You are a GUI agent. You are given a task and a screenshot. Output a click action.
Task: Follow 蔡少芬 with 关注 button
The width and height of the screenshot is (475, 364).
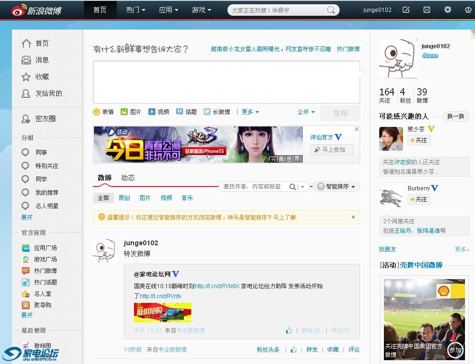419,140
